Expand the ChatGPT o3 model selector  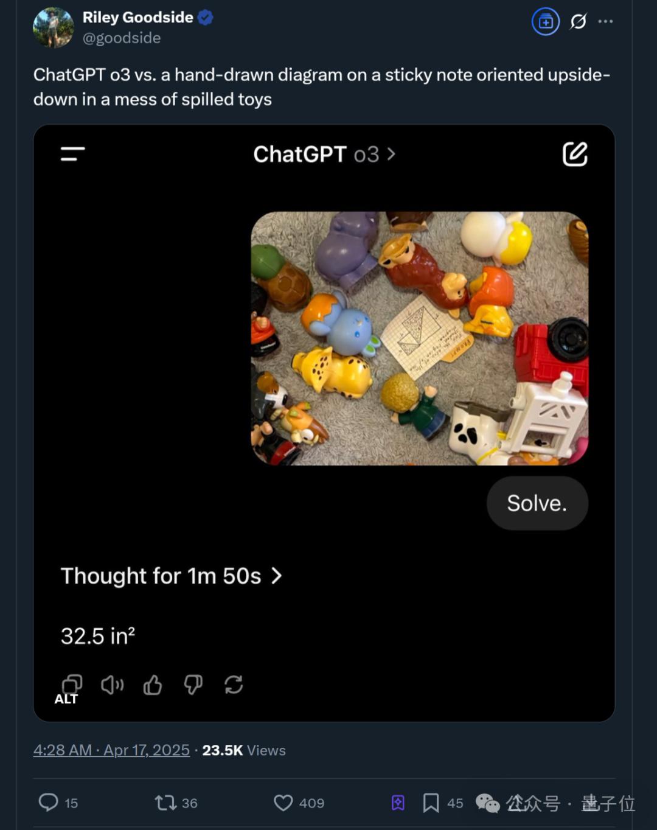pos(324,155)
